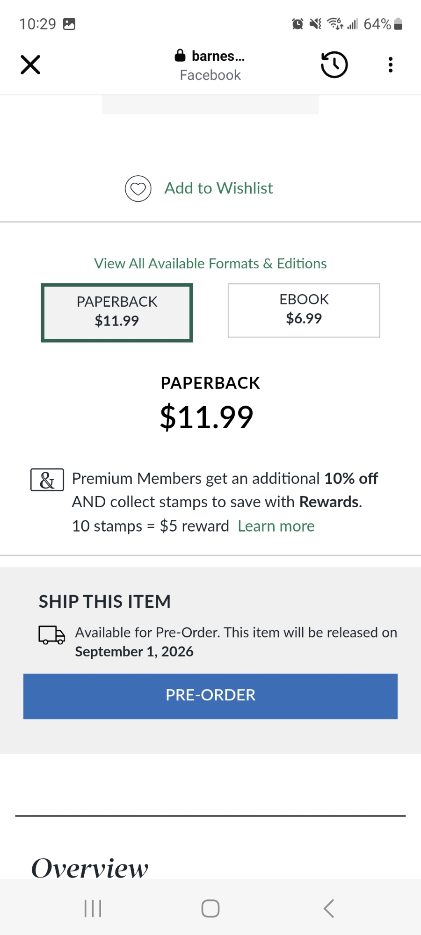Screen dimensions: 421x935
Task: Open the Learn more rewards link
Action: [276, 526]
